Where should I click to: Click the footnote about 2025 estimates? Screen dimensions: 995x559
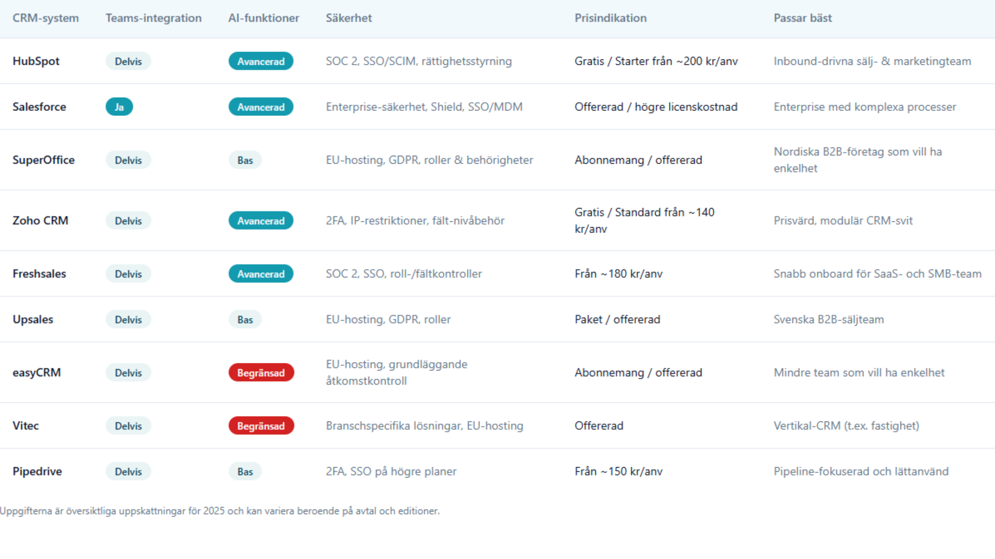click(x=220, y=511)
